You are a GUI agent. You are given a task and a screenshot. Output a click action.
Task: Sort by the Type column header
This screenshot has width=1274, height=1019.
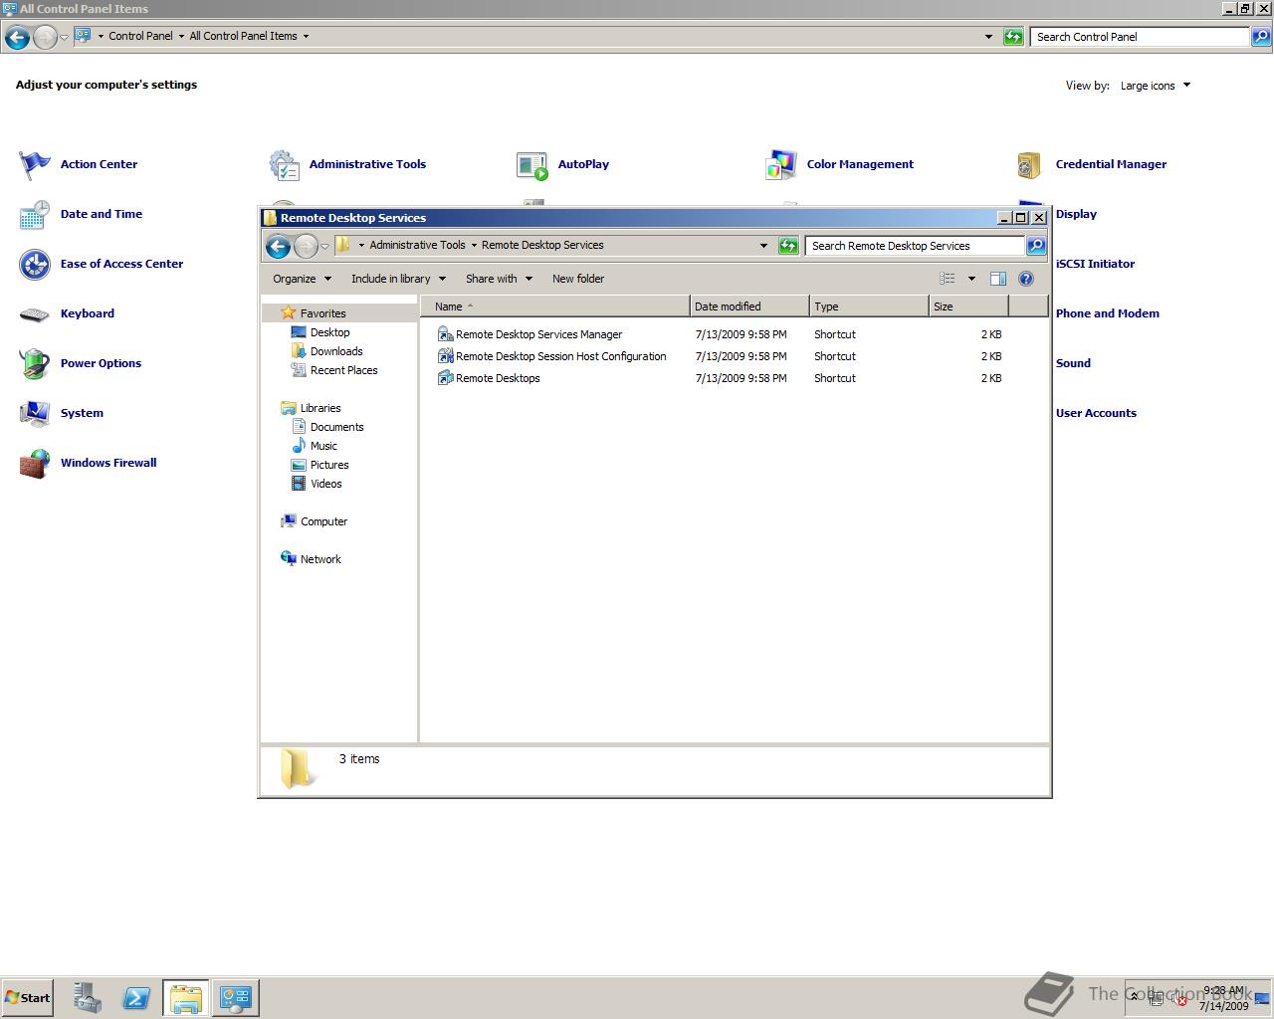pyautogui.click(x=869, y=306)
